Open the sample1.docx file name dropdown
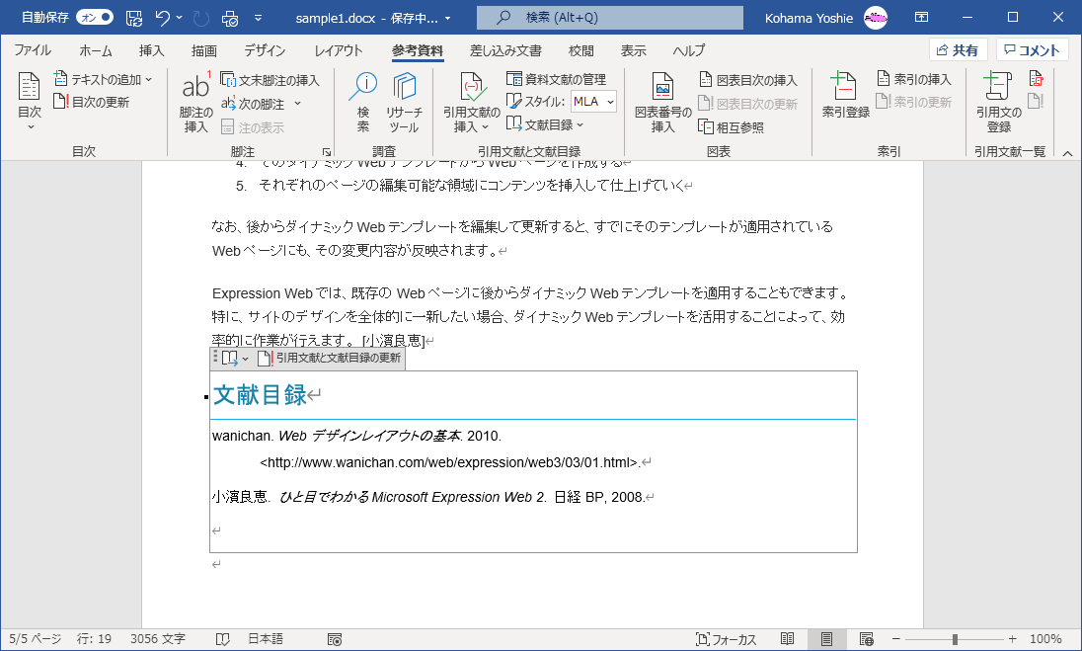 (x=448, y=19)
